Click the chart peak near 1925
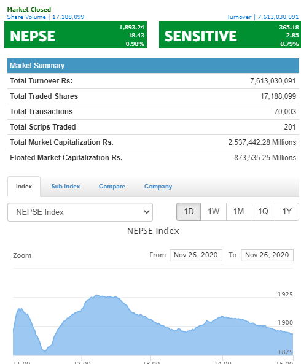The width and height of the screenshot is (301, 364). tap(96, 295)
